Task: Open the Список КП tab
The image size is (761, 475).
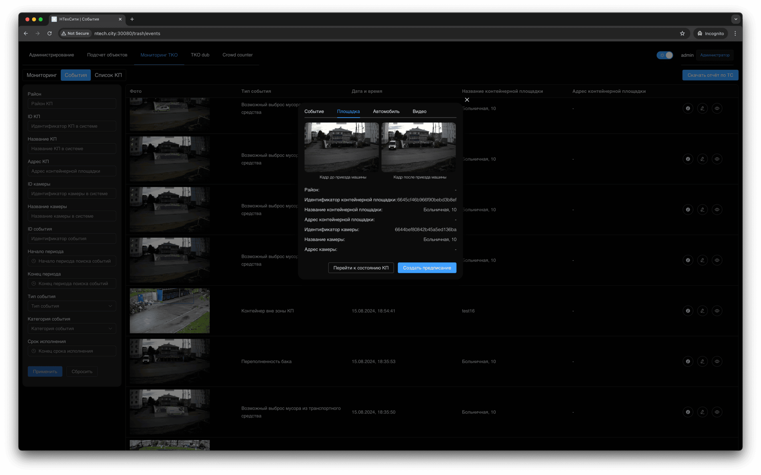Action: coord(108,75)
